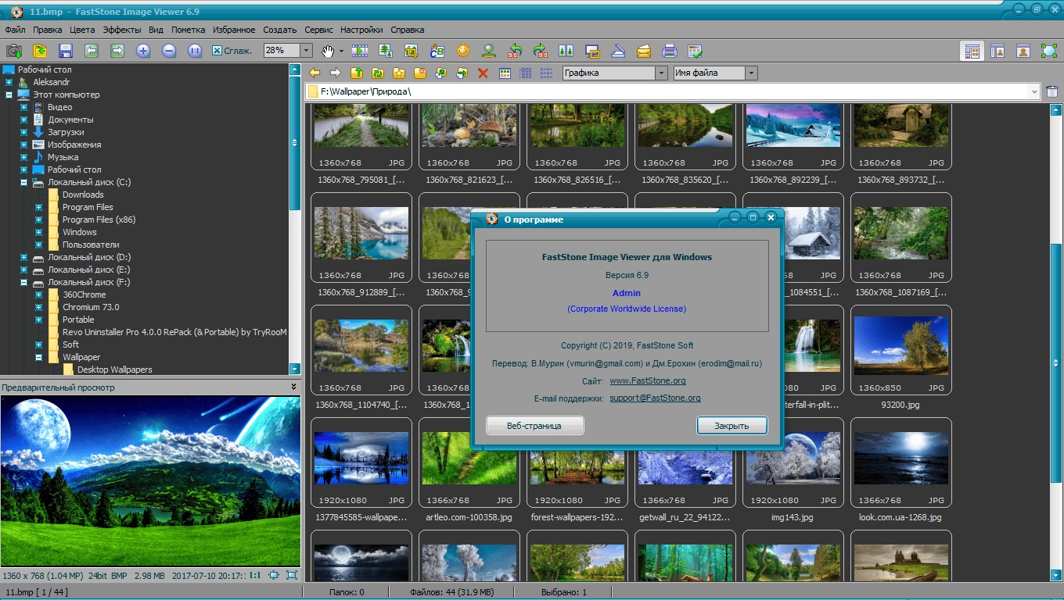Switch to the second browser layout
1064x600 pixels.
(997, 51)
